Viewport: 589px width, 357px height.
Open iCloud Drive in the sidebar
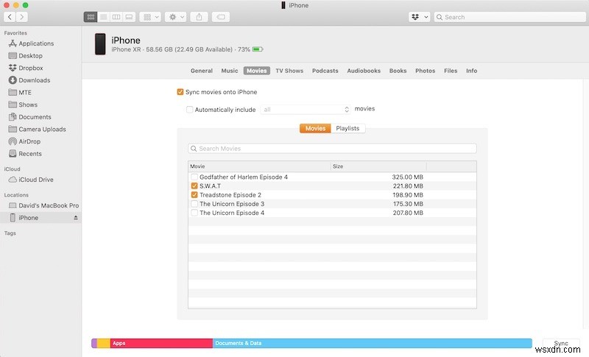tap(35, 180)
